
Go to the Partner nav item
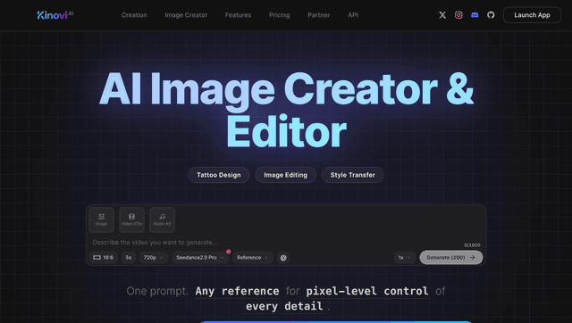tap(319, 15)
